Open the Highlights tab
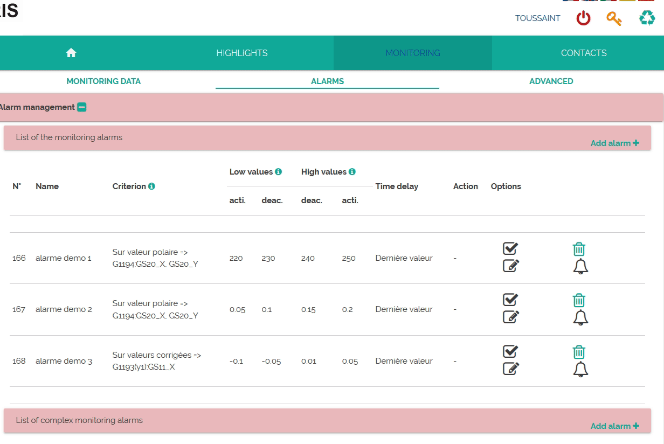664x444 pixels. click(x=242, y=53)
